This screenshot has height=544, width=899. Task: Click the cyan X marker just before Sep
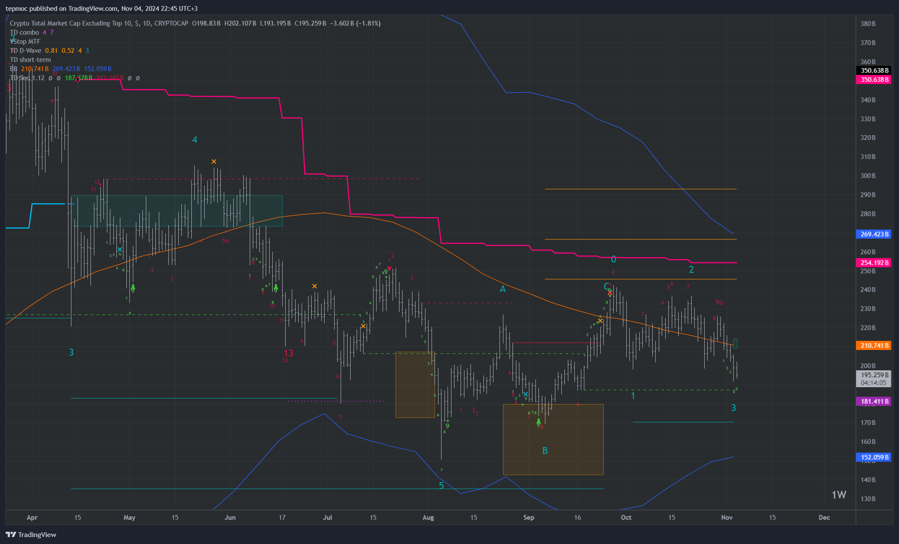pyautogui.click(x=525, y=395)
